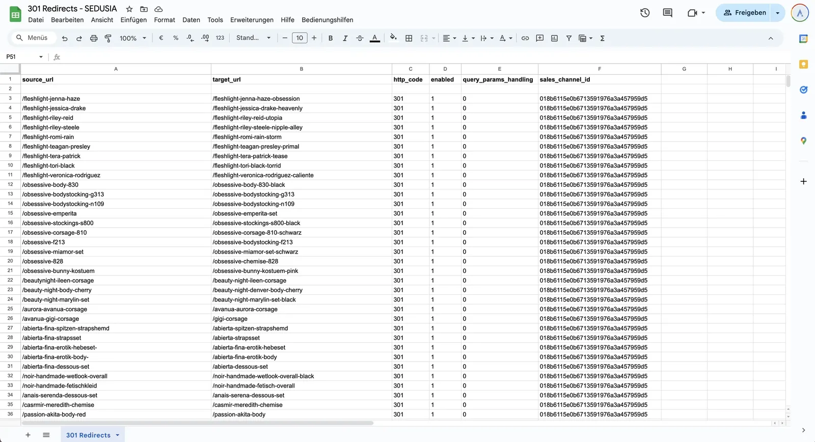
Task: Open the Einfügen menu
Action: (x=133, y=20)
